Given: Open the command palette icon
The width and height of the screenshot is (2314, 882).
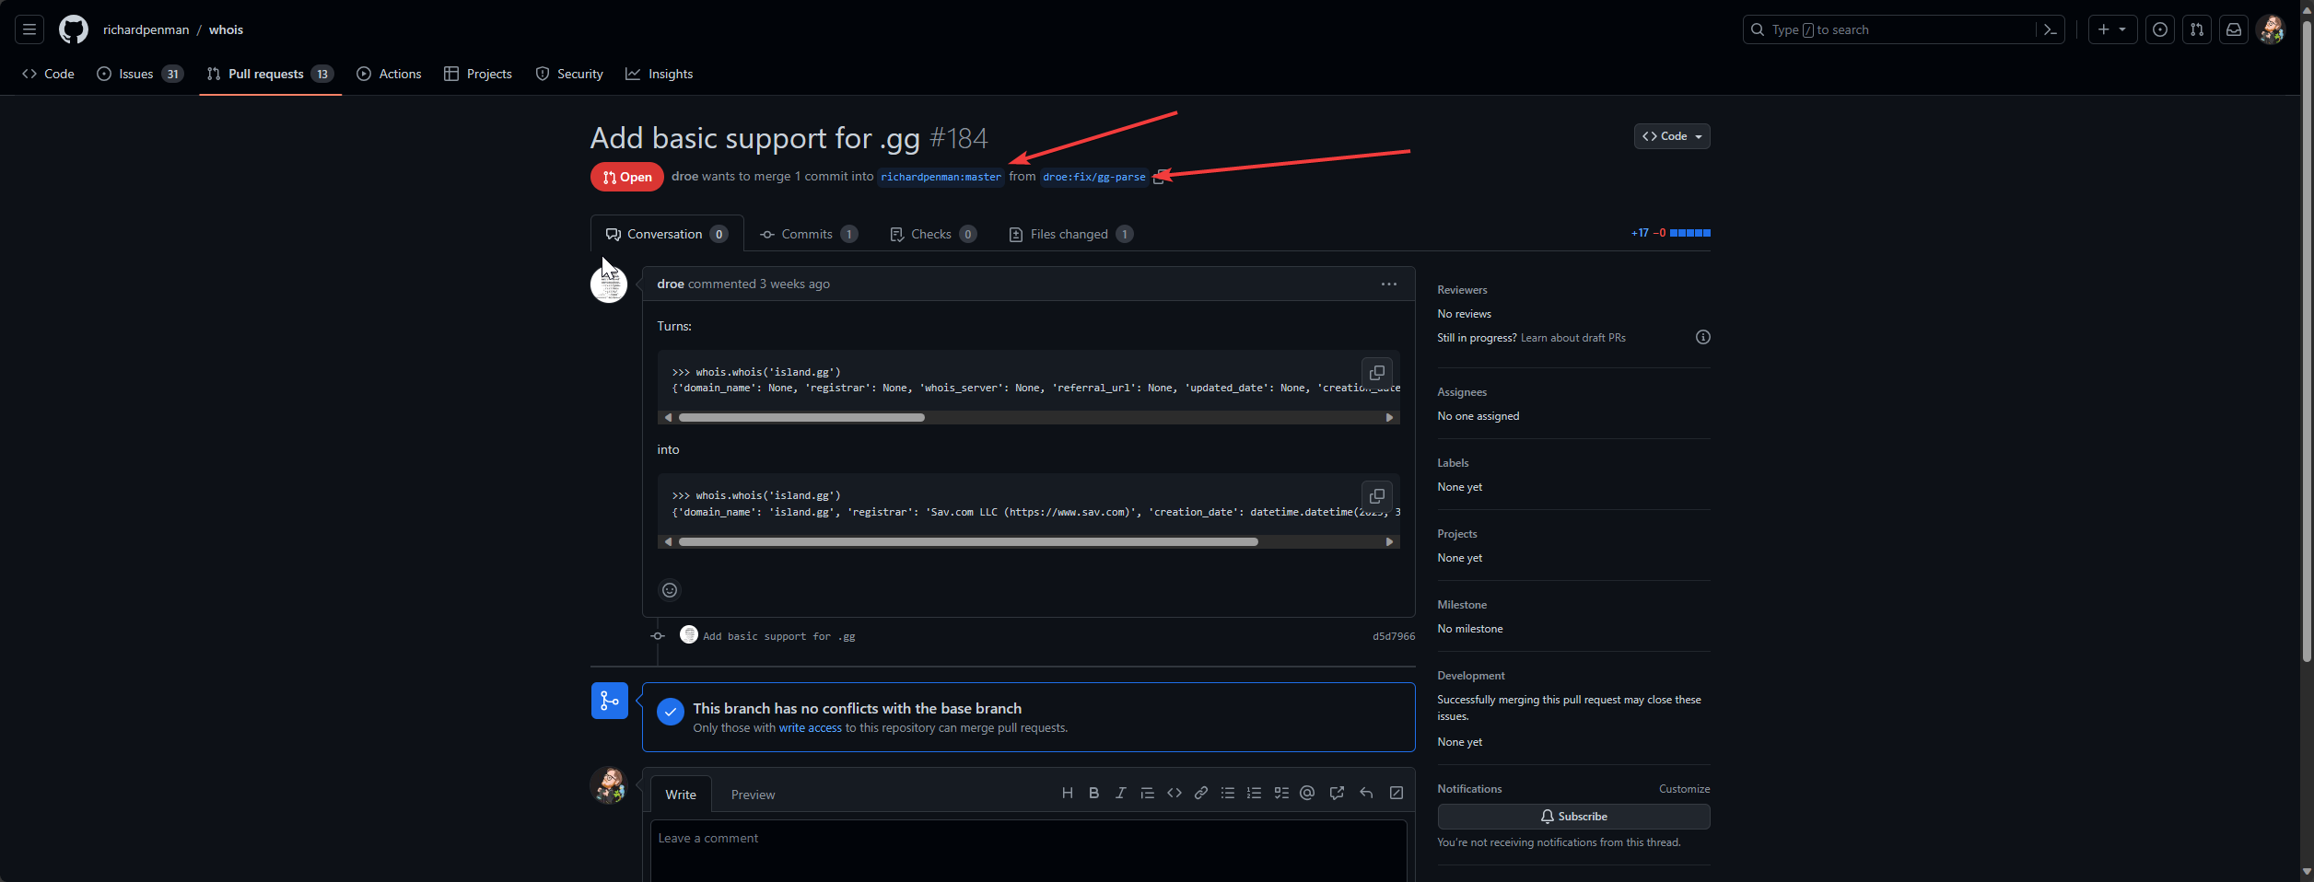Looking at the screenshot, I should coord(2050,29).
